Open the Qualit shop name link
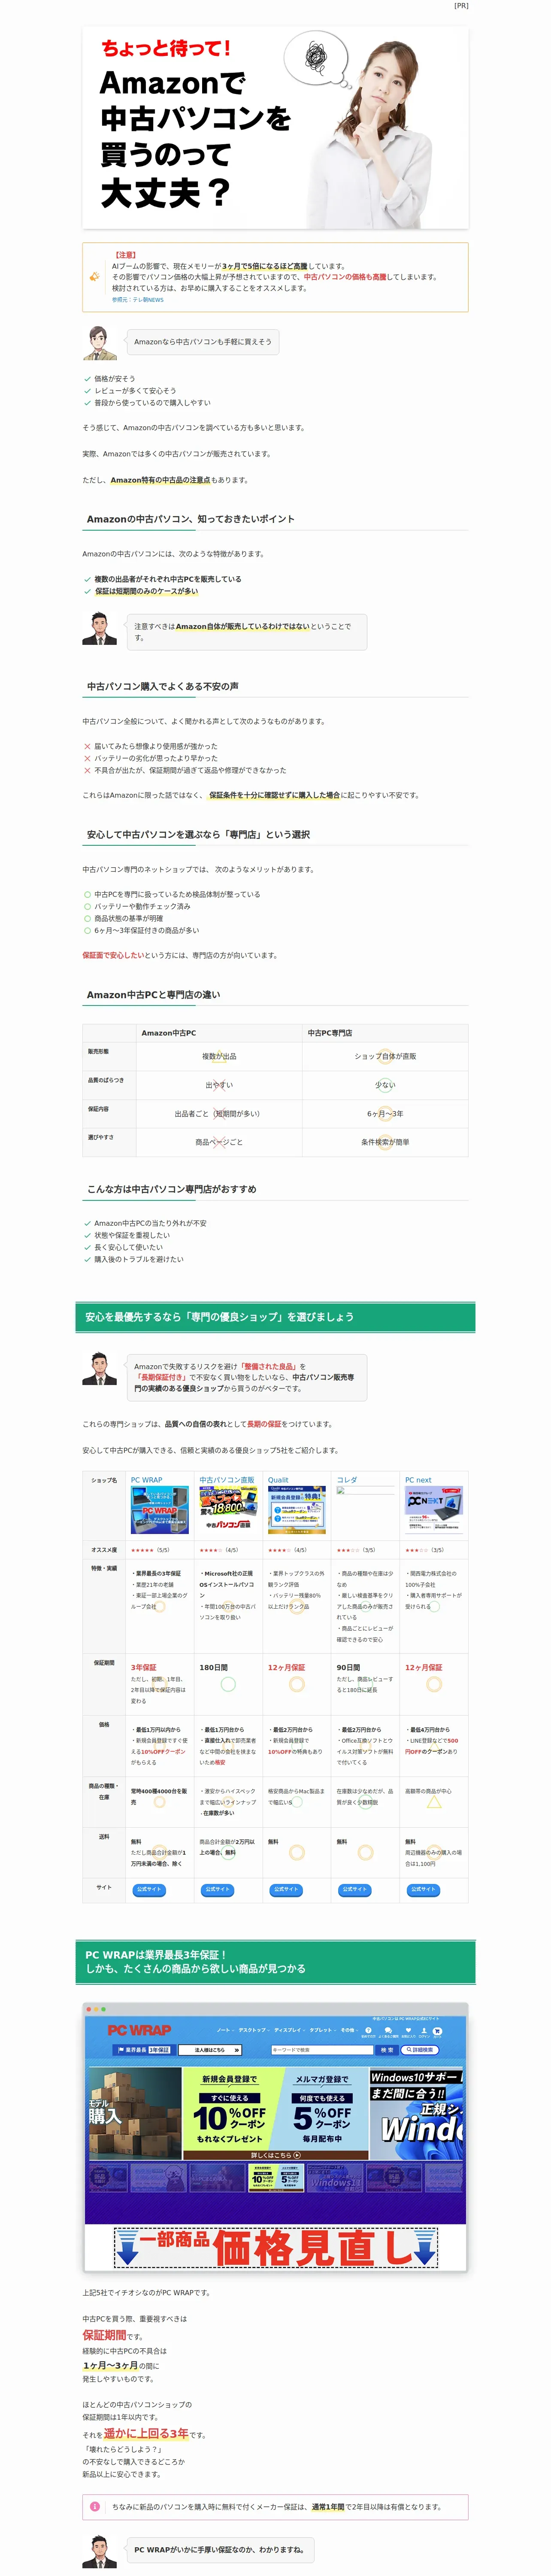551x2576 pixels. click(278, 1479)
